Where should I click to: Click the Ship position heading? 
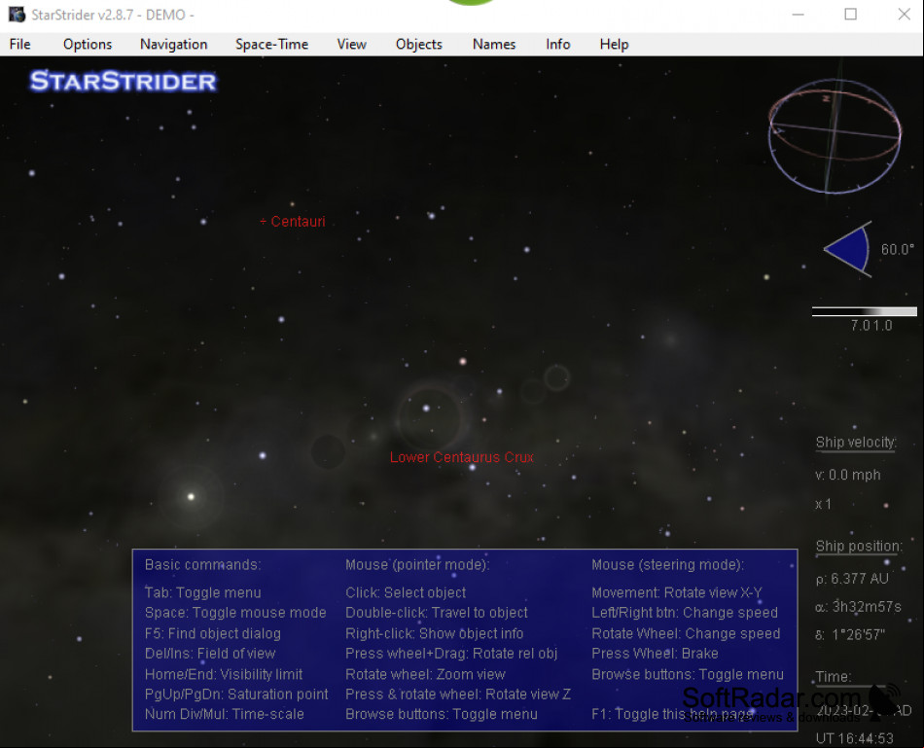(x=859, y=547)
